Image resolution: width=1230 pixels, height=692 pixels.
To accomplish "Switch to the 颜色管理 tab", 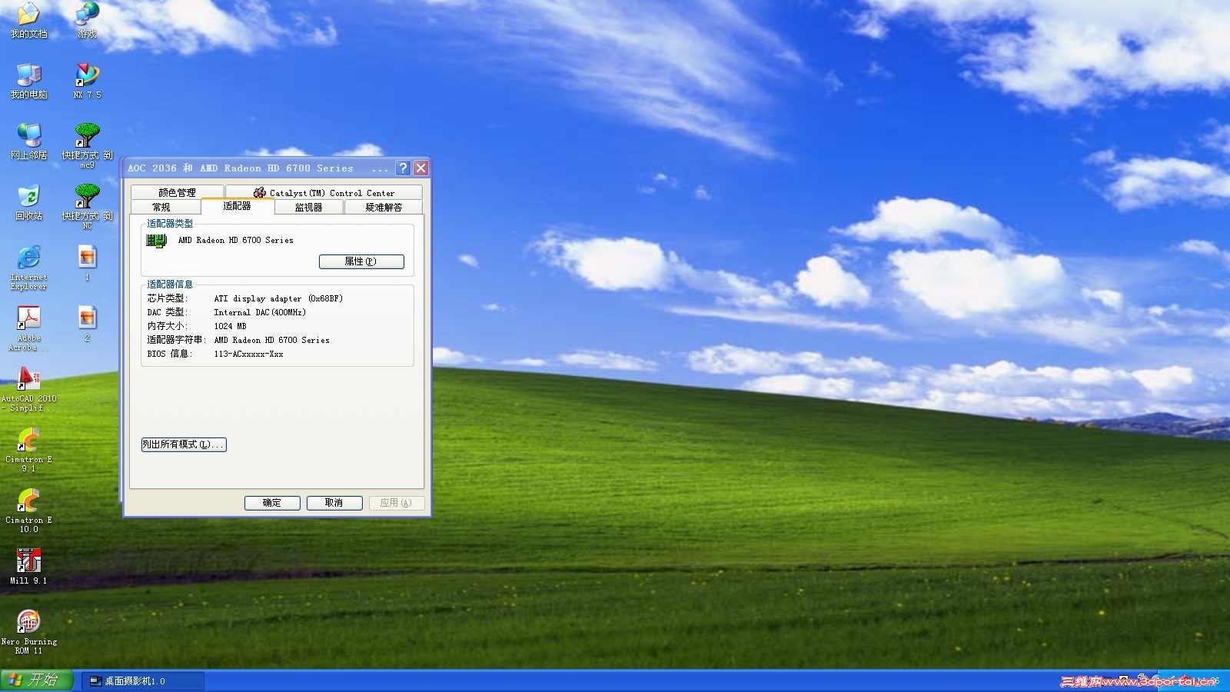I will [x=177, y=192].
